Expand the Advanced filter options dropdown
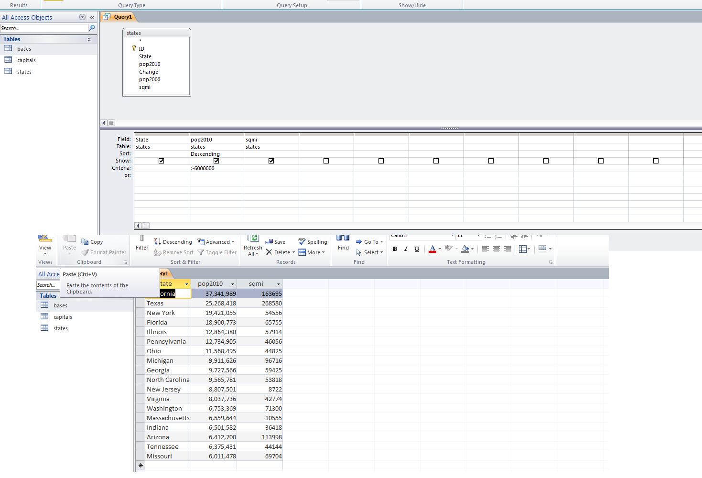702x478 pixels. point(216,242)
